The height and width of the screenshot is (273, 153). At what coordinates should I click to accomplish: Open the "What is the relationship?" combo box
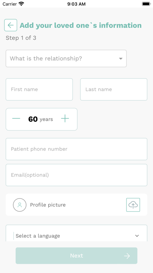coord(66,58)
